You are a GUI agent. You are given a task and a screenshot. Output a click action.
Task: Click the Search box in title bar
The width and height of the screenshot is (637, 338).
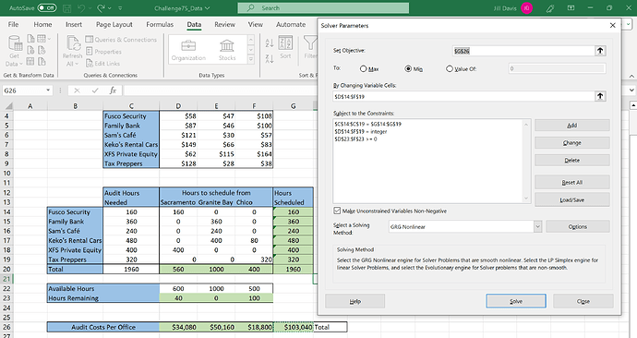(323, 7)
